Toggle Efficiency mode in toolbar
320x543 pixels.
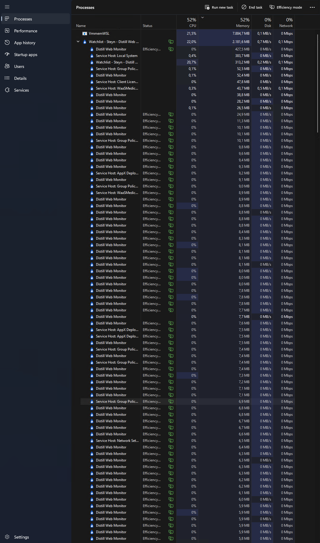tap(286, 7)
